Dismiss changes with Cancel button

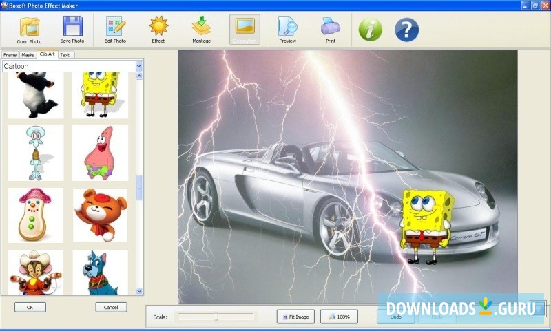point(111,307)
